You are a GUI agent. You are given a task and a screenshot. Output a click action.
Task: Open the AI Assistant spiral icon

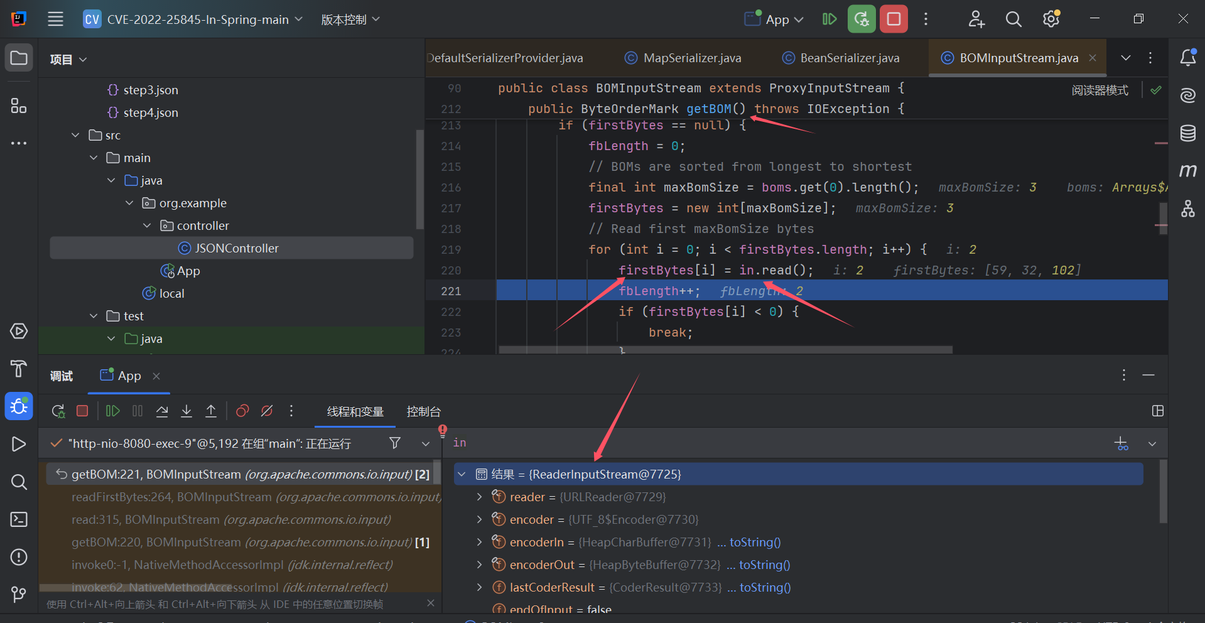(x=1187, y=95)
